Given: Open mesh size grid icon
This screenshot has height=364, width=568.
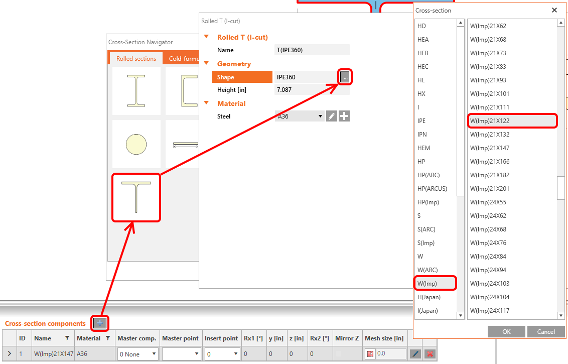Looking at the screenshot, I should pos(370,354).
